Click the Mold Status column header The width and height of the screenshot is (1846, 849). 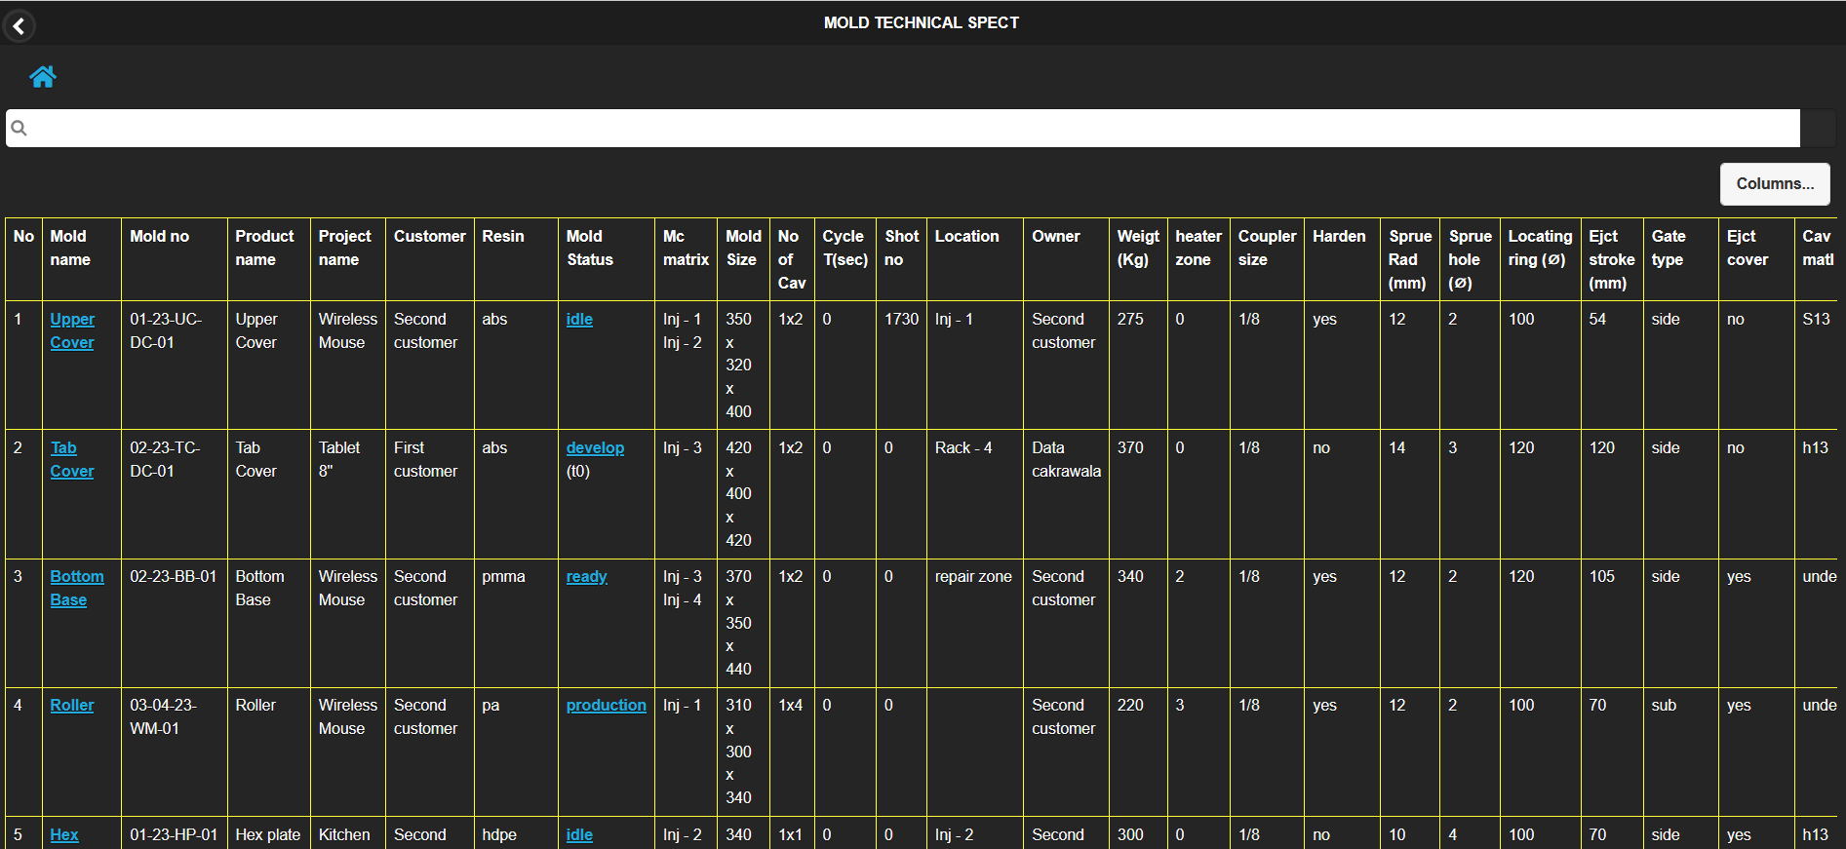pos(589,248)
